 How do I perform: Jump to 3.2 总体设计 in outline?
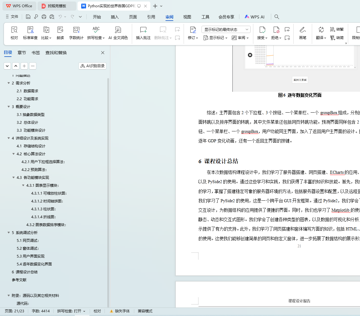[x=27, y=123]
